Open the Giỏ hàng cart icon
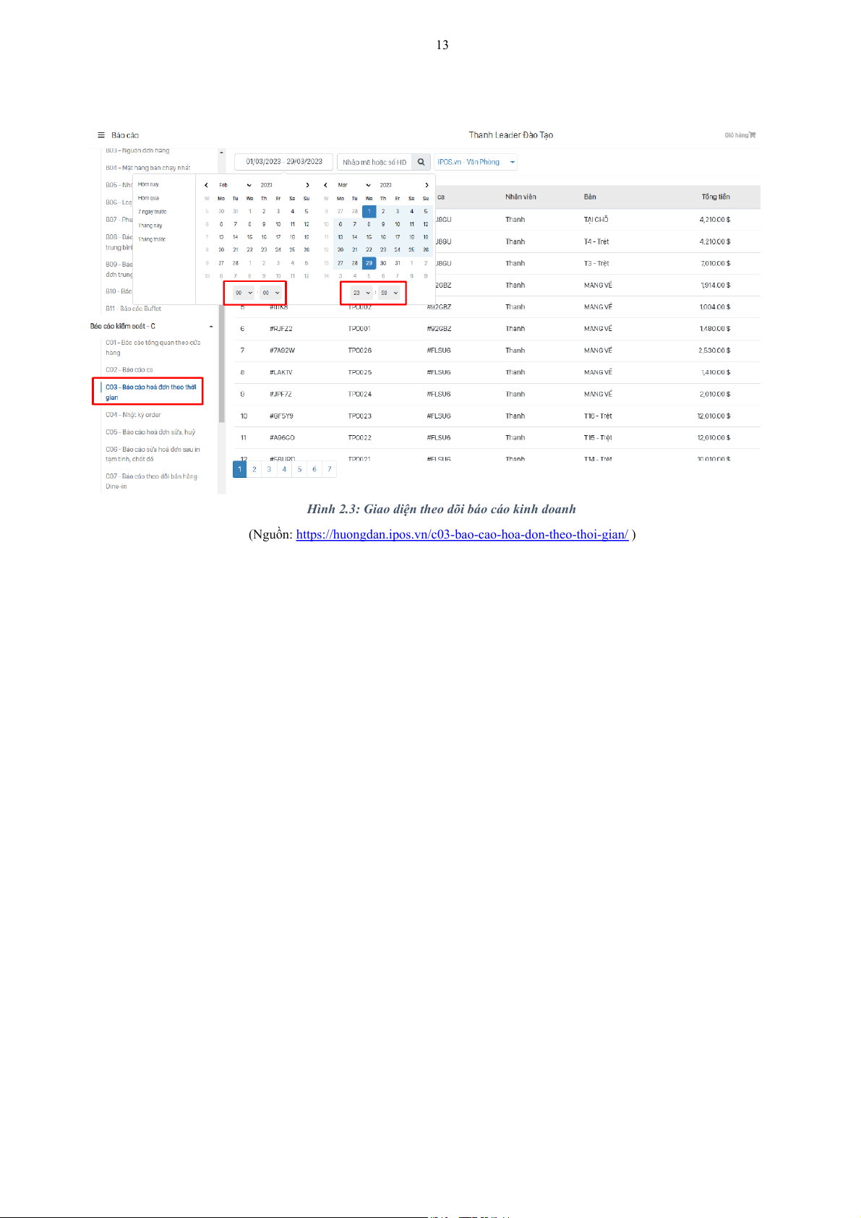The width and height of the screenshot is (861, 1218). point(752,135)
